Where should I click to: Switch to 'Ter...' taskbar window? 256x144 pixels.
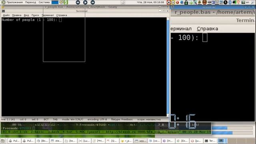(210, 141)
